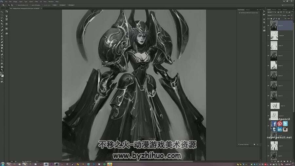Viewport: 295px width, 166px height.
Task: Open the layer Fill dropdown arrow
Action: click(x=291, y=19)
